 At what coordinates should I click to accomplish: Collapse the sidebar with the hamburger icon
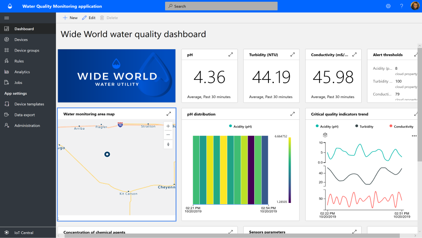(x=7, y=18)
